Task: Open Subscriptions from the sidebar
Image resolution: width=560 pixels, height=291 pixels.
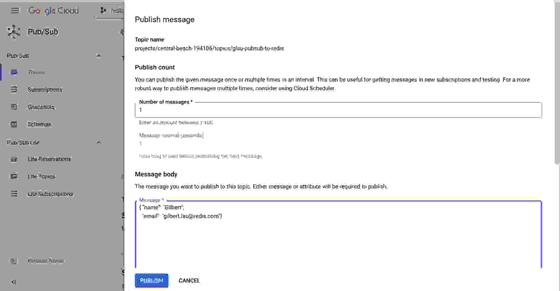Action: click(45, 89)
